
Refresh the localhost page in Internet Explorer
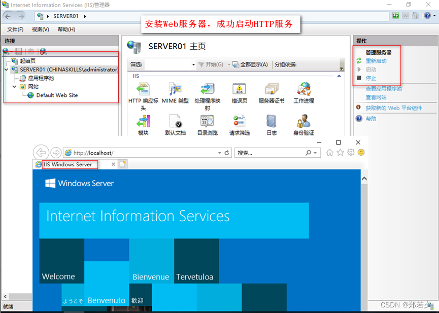pyautogui.click(x=227, y=153)
